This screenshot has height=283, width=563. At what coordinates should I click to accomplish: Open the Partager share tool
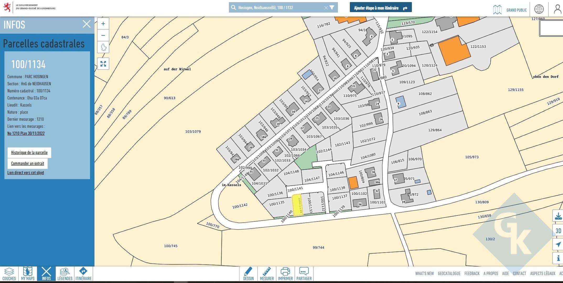(x=304, y=274)
